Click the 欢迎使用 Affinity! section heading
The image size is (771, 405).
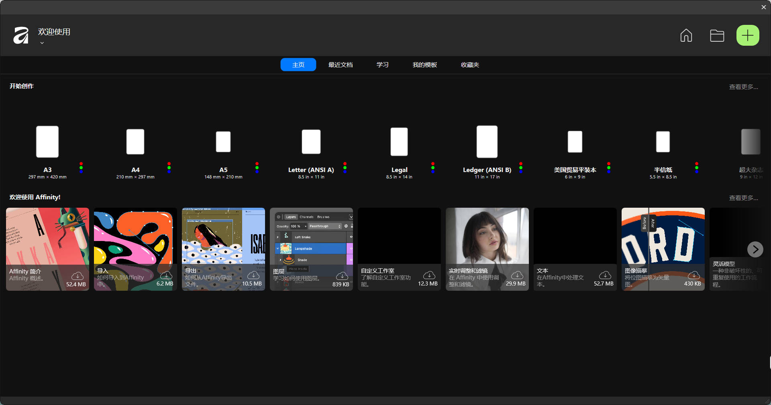pos(35,197)
